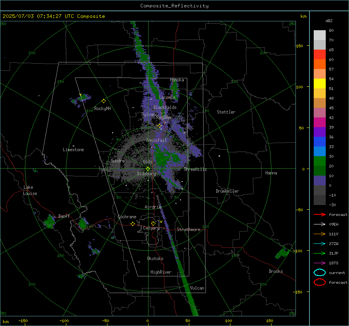Click the Okotoks city label
Screen dimensions: 349x326
coord(155,259)
